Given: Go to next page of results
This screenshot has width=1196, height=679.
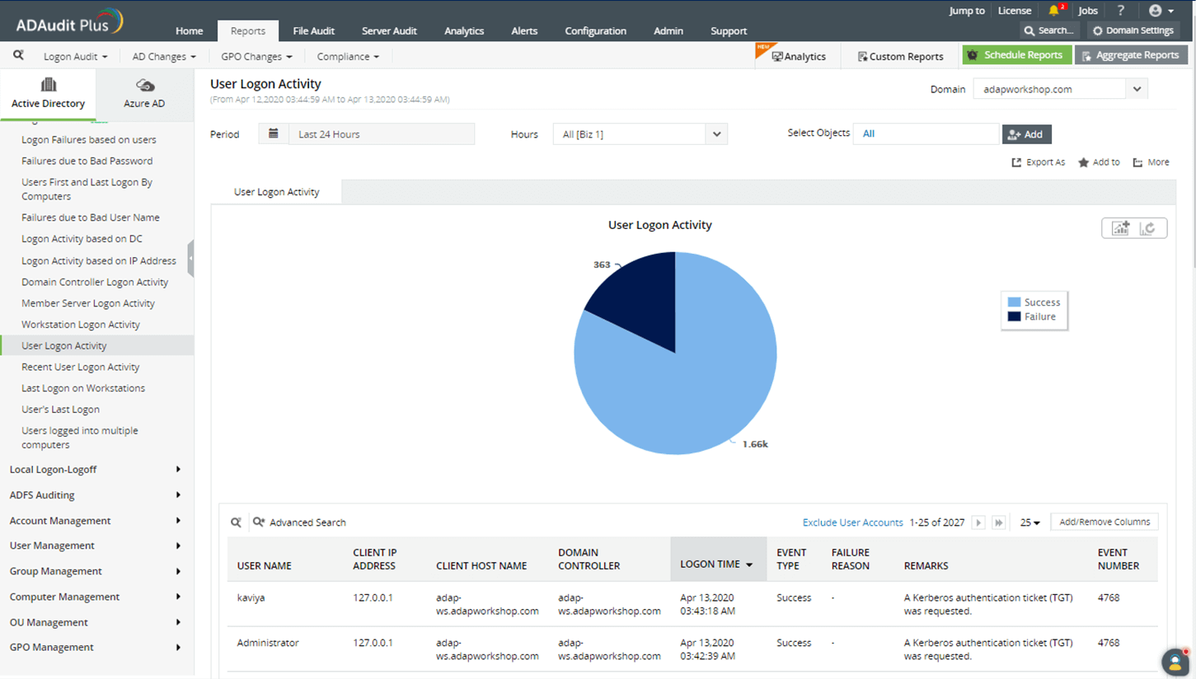Looking at the screenshot, I should pyautogui.click(x=978, y=522).
